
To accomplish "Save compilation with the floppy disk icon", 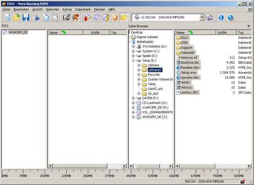I will (25, 17).
